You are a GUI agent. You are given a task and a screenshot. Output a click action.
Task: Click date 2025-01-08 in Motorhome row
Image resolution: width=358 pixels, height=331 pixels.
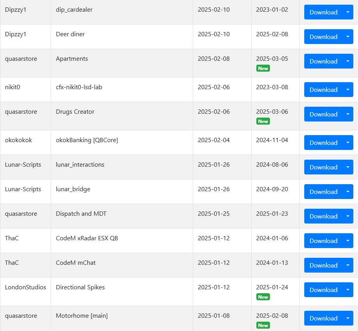click(x=214, y=316)
